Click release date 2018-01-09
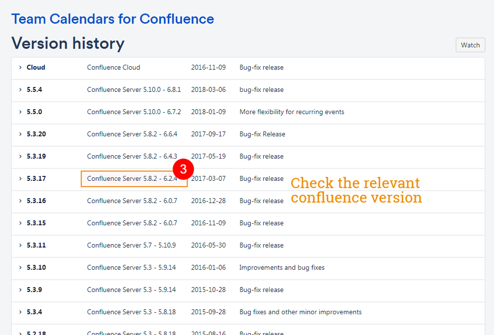Screen dimensions: 494x335 pyautogui.click(x=209, y=112)
